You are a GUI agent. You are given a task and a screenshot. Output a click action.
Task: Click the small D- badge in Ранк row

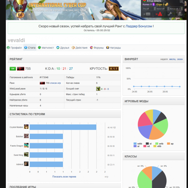(42, 83)
